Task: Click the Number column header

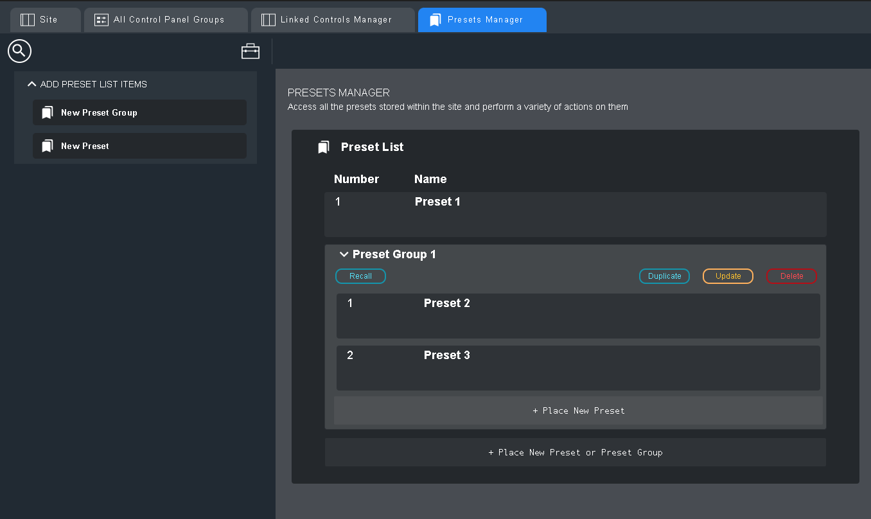Action: coord(356,179)
